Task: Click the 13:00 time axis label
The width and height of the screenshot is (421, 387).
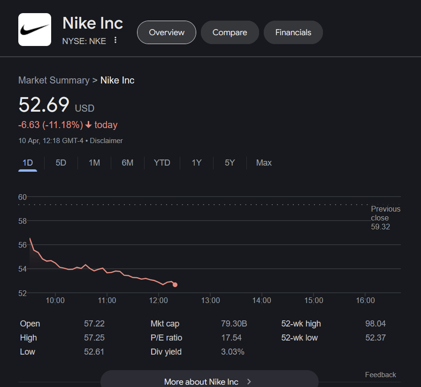Action: (210, 300)
